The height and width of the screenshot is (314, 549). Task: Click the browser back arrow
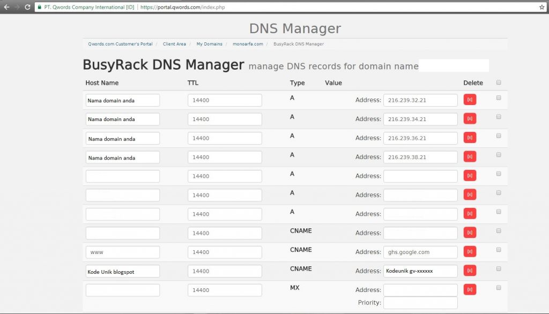click(6, 7)
